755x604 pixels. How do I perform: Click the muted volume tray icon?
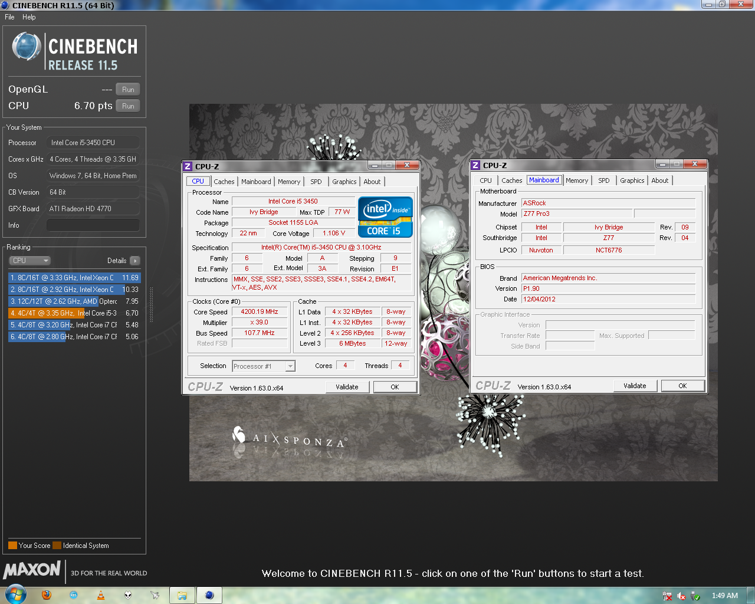click(x=681, y=596)
